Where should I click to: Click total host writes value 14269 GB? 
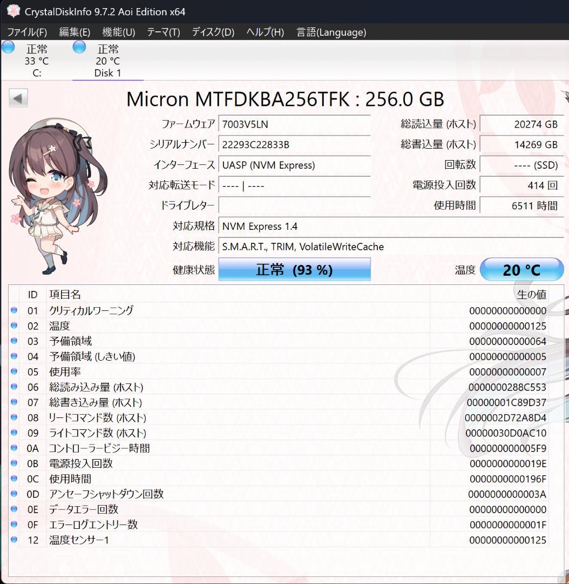click(522, 144)
